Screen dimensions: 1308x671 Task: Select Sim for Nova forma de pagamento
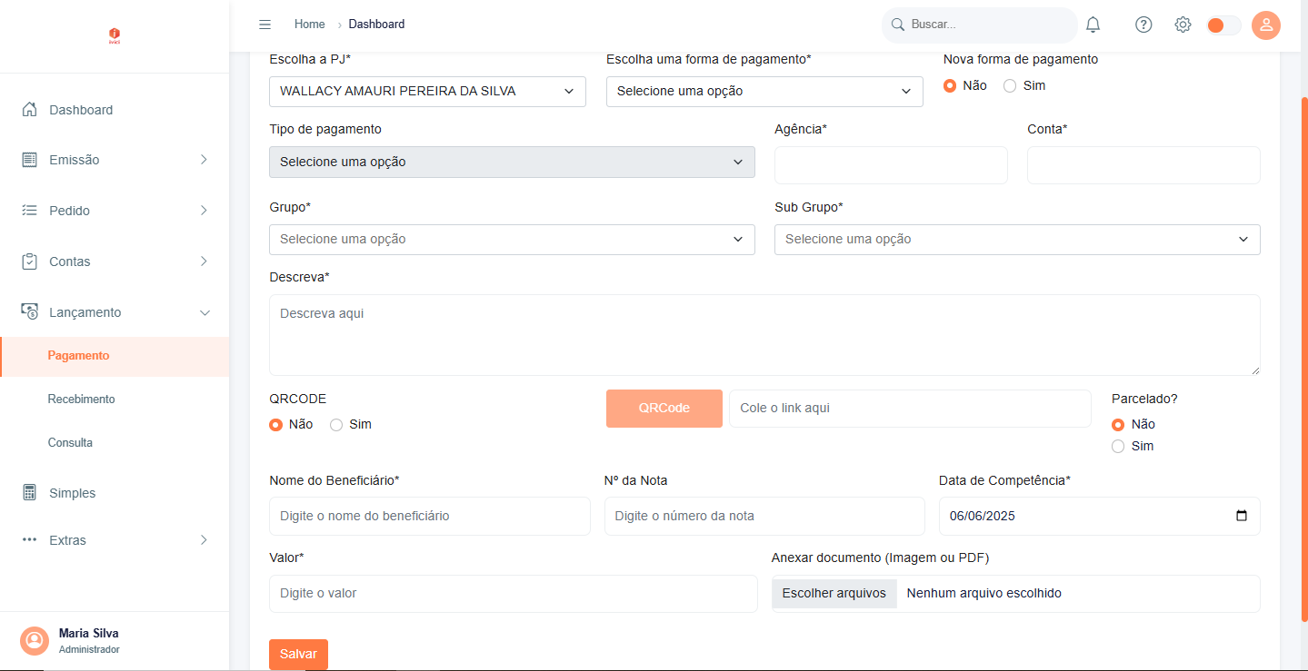pyautogui.click(x=1010, y=85)
